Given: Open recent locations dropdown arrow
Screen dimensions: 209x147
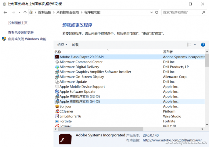Looking at the screenshot, I should 20,12.
